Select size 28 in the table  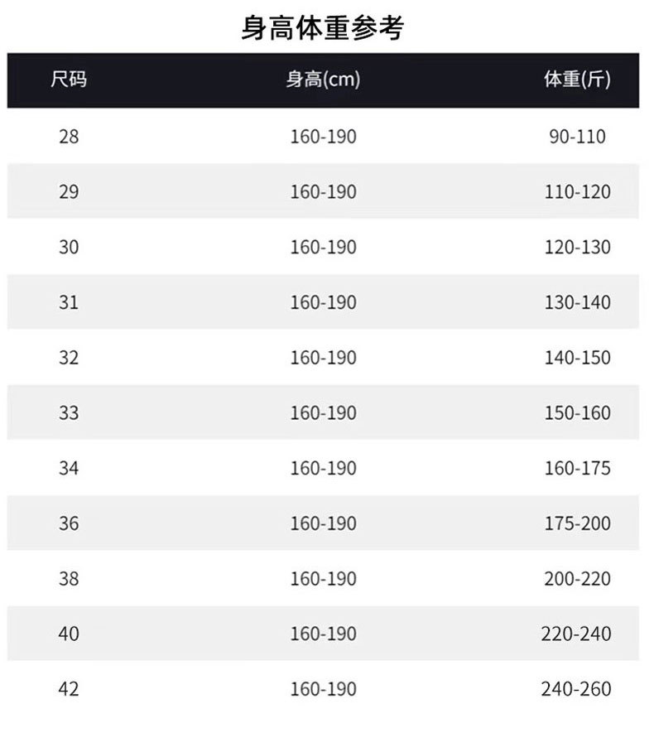(69, 137)
